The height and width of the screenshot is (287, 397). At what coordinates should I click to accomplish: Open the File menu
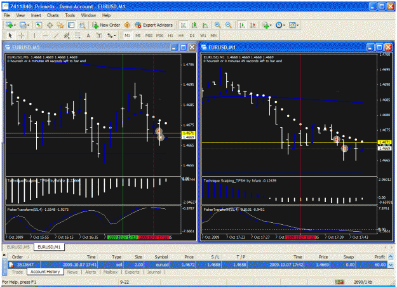pyautogui.click(x=6, y=15)
